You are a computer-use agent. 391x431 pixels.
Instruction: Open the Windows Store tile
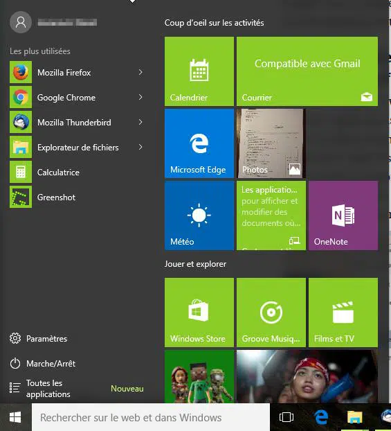(199, 313)
